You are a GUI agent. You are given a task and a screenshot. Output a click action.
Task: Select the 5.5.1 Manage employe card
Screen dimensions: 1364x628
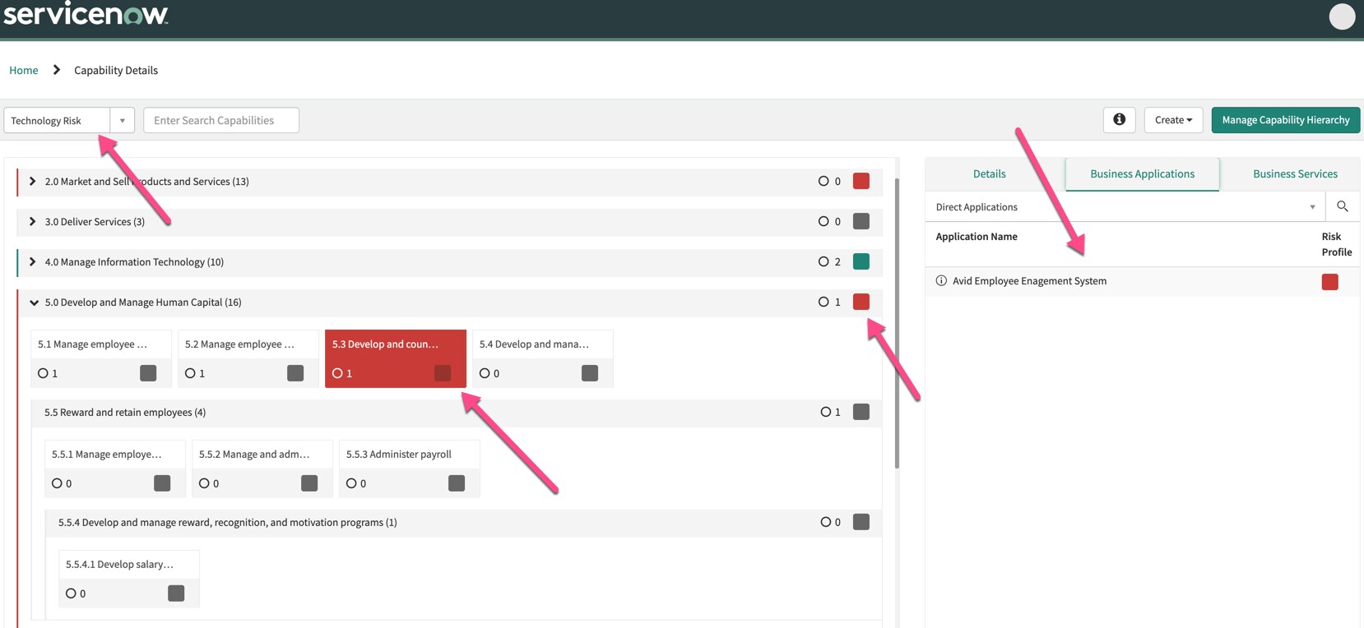(115, 469)
